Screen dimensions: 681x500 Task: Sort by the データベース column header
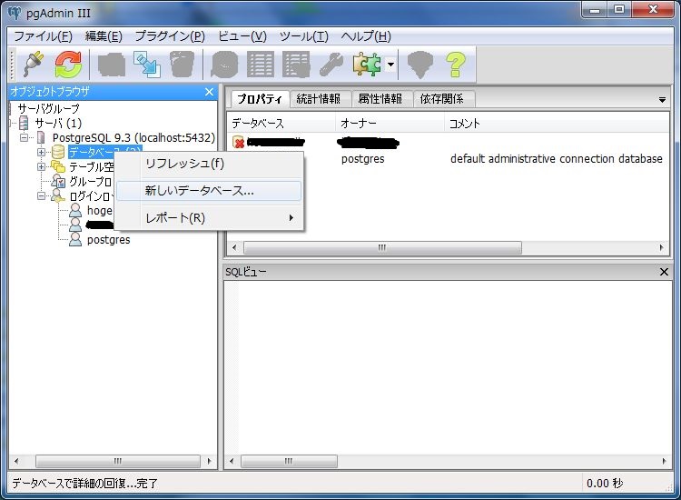pyautogui.click(x=281, y=124)
